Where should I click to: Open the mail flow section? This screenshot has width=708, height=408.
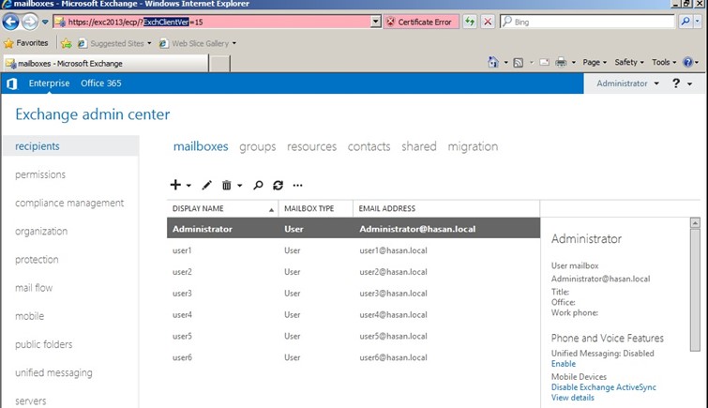coord(34,287)
